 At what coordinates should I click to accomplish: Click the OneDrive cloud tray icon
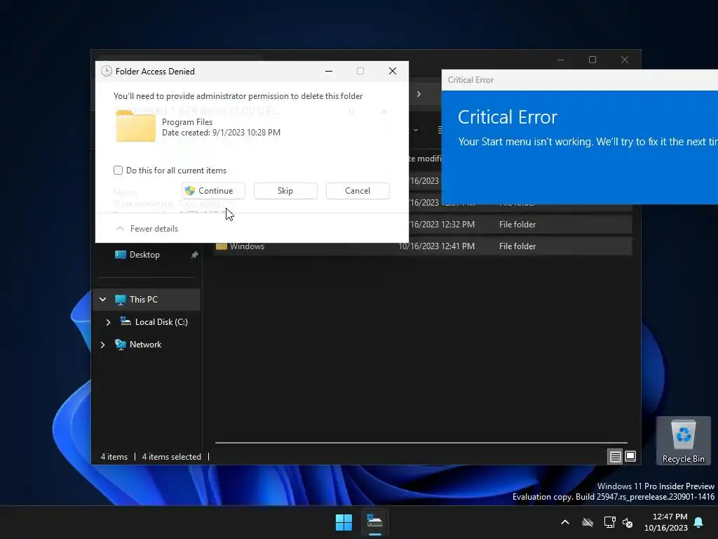click(588, 522)
